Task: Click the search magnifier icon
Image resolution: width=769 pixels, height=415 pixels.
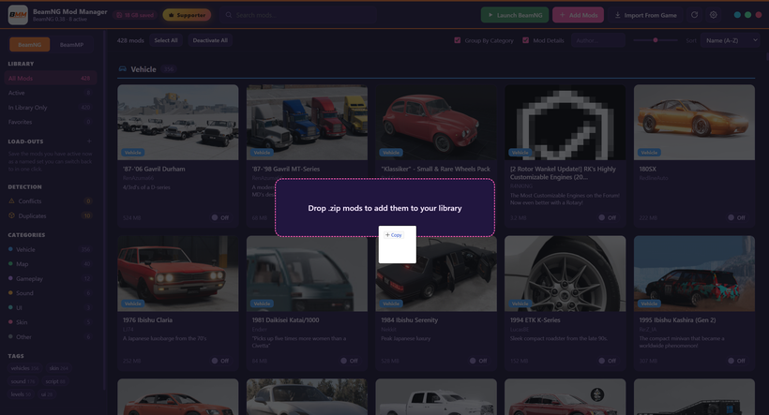Action: [229, 15]
